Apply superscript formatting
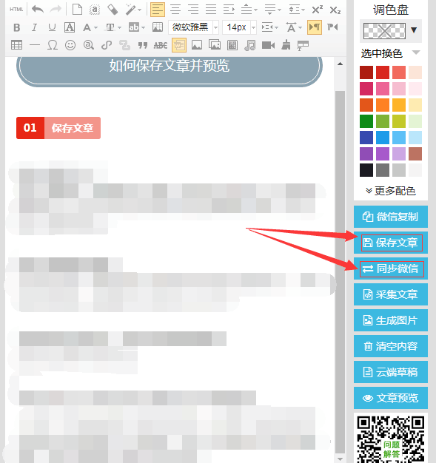 tap(317, 10)
